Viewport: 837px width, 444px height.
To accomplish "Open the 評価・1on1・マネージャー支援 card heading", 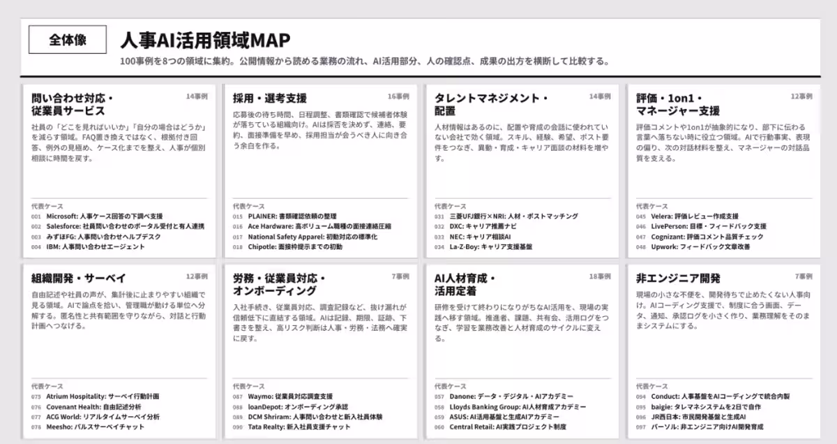I will (x=678, y=104).
